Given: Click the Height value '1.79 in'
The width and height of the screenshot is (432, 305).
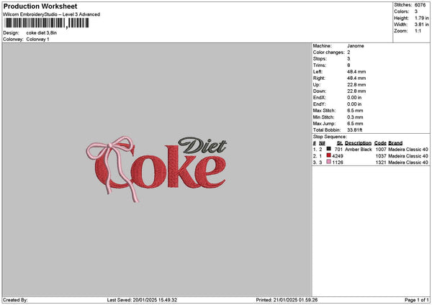Looking at the screenshot, I should (421, 18).
